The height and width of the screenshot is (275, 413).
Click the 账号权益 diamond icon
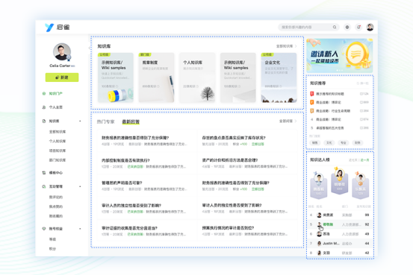(x=44, y=229)
